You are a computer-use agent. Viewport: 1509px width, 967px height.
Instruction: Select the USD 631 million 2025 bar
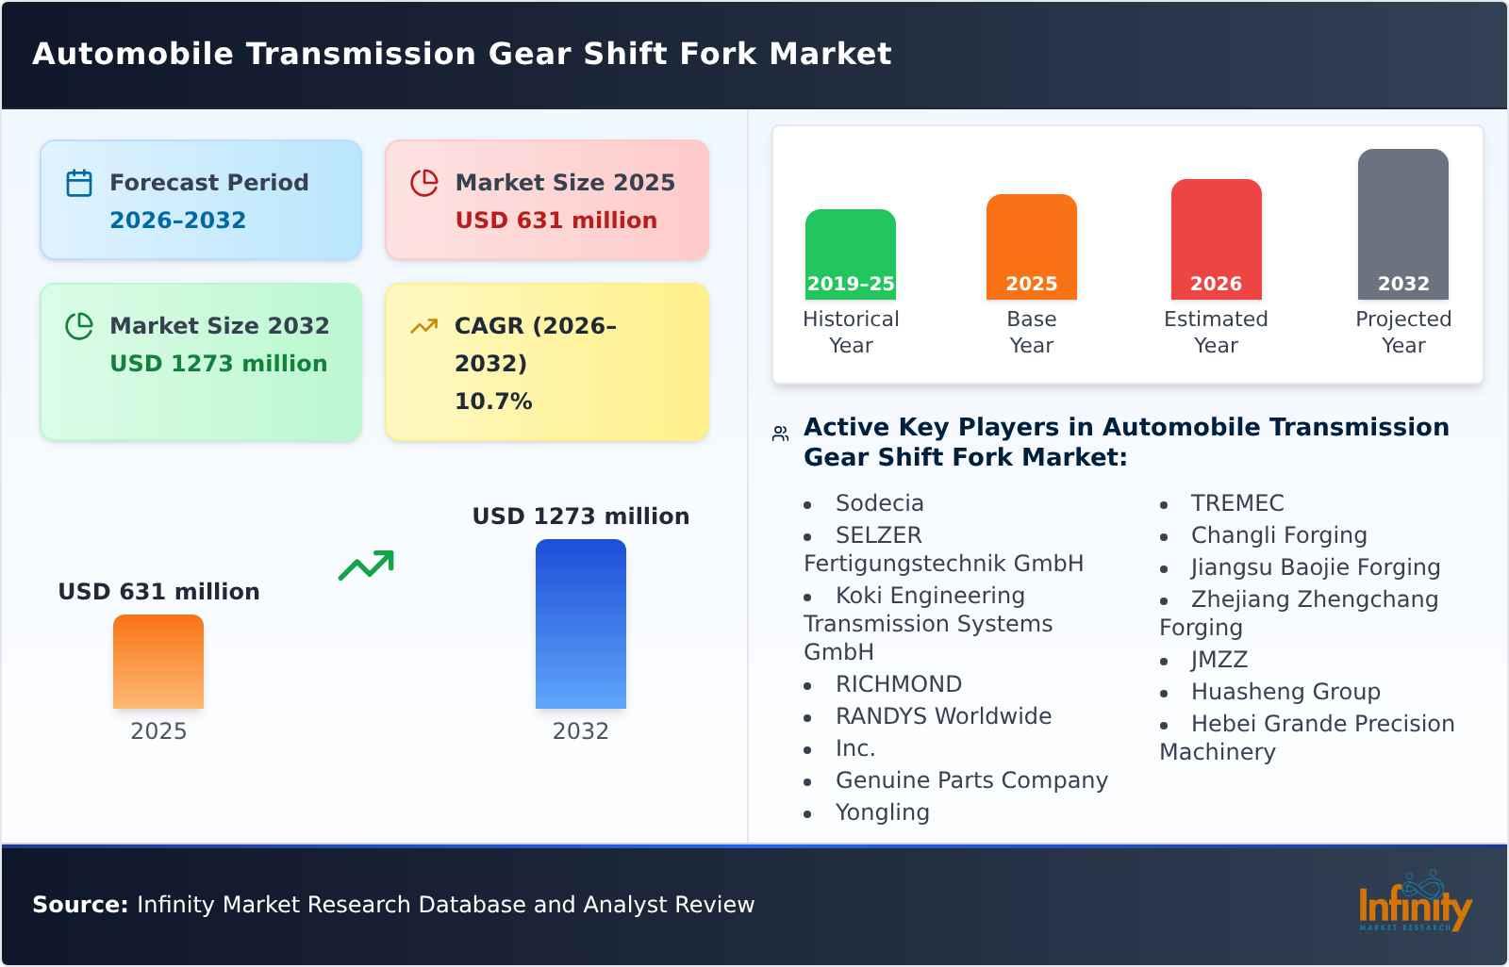[158, 664]
